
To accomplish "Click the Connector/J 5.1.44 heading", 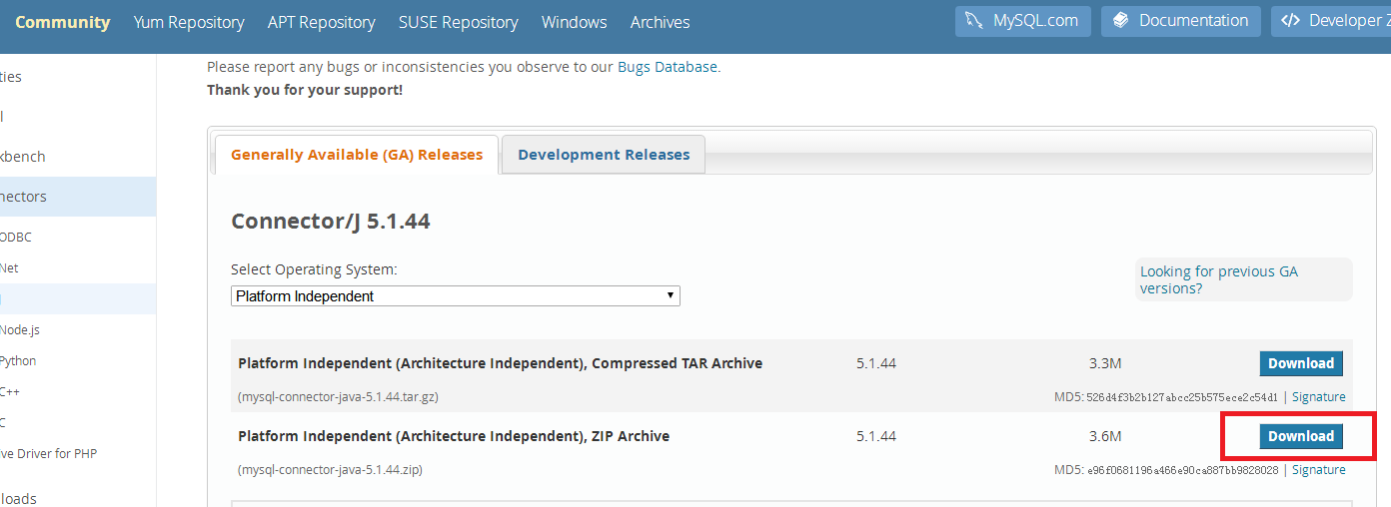I will pos(331,222).
